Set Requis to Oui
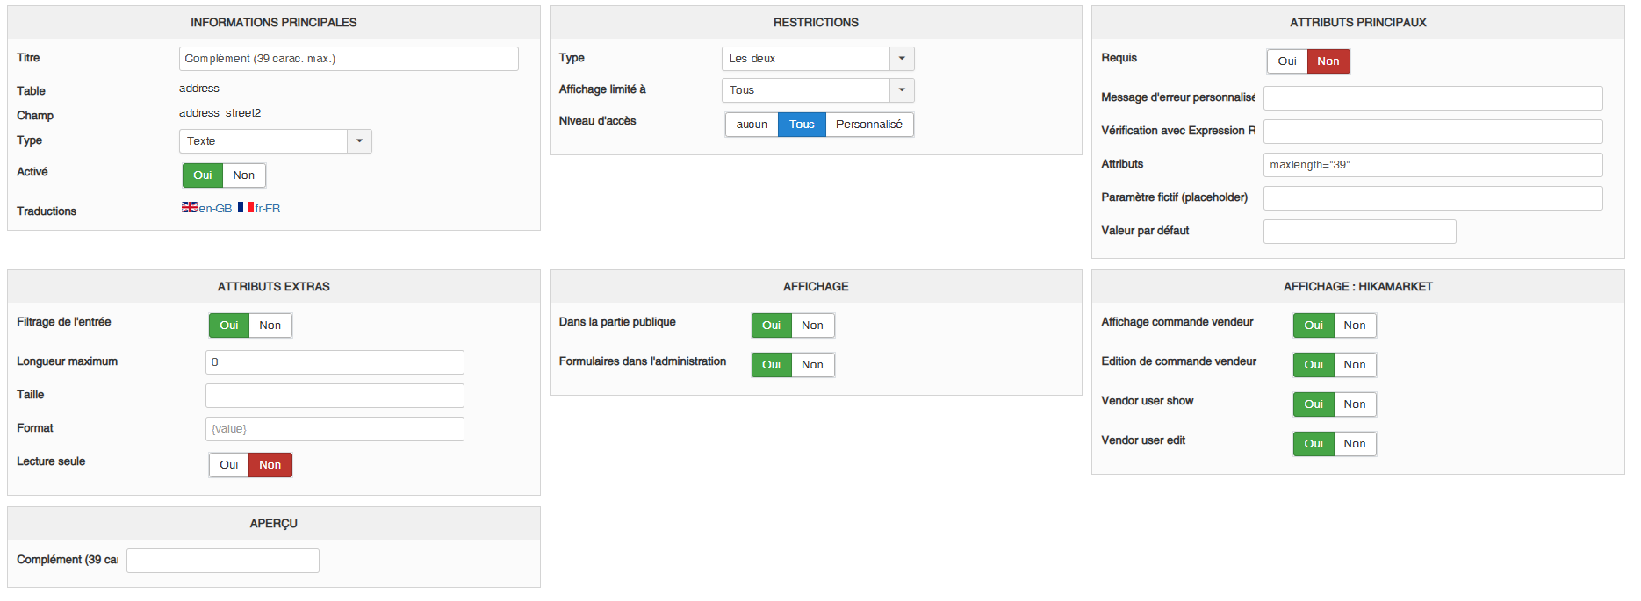Viewport: 1641px width, 601px height. coord(1286,61)
